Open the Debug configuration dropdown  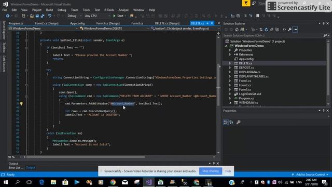pos(74,16)
